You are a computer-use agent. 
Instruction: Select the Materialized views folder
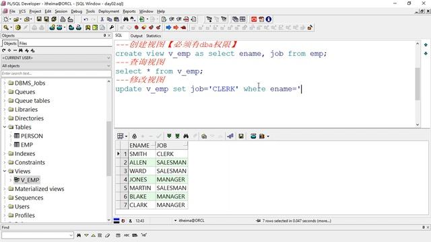coord(39,189)
